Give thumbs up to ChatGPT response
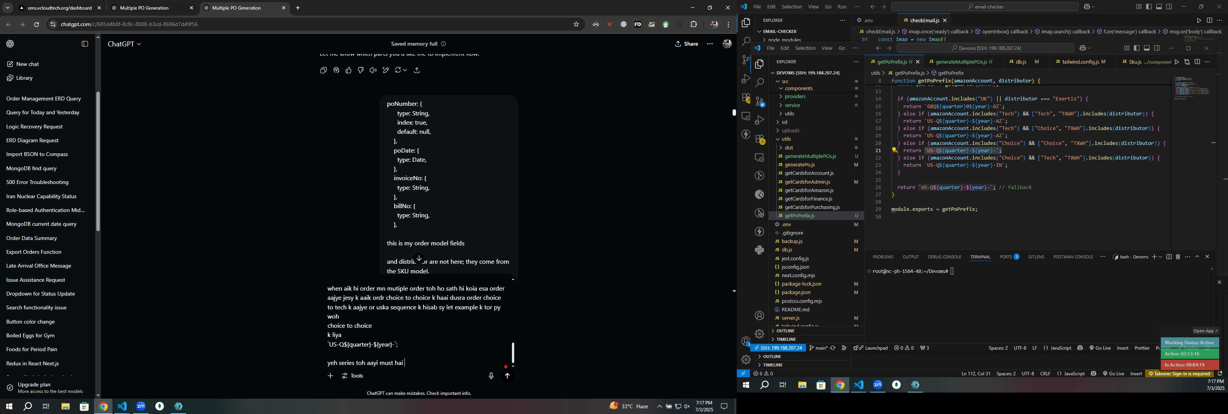The height and width of the screenshot is (414, 1228). point(348,71)
